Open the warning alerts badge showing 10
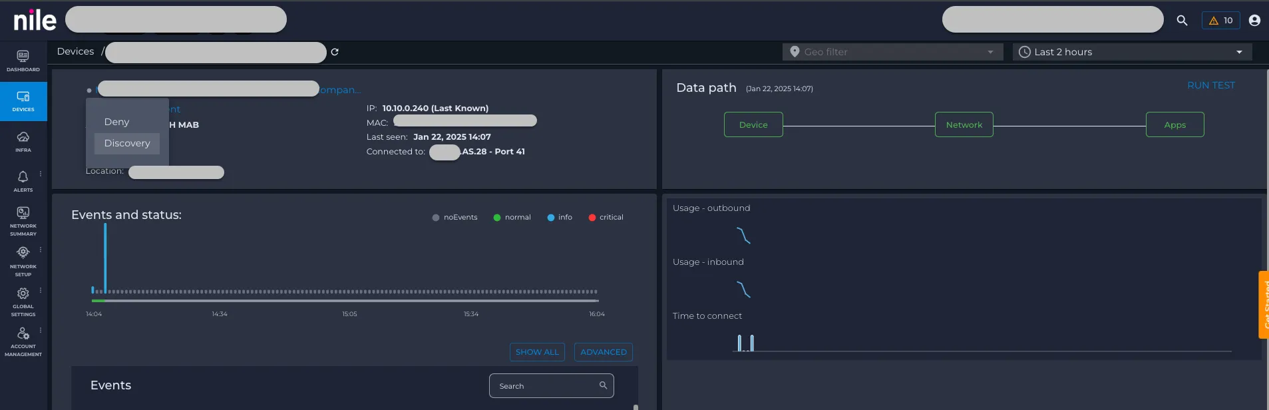This screenshot has width=1269, height=410. pos(1220,21)
